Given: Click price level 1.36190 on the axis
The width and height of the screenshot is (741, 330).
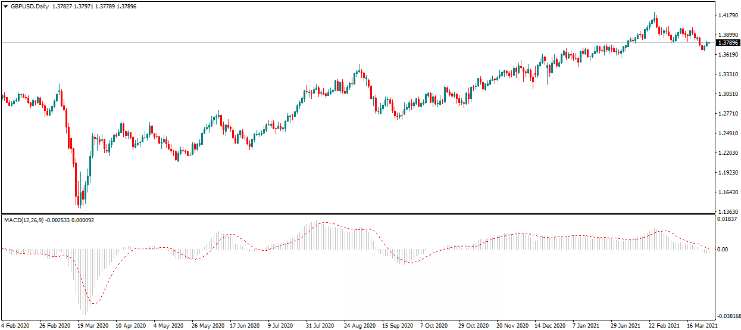Looking at the screenshot, I should pyautogui.click(x=729, y=55).
